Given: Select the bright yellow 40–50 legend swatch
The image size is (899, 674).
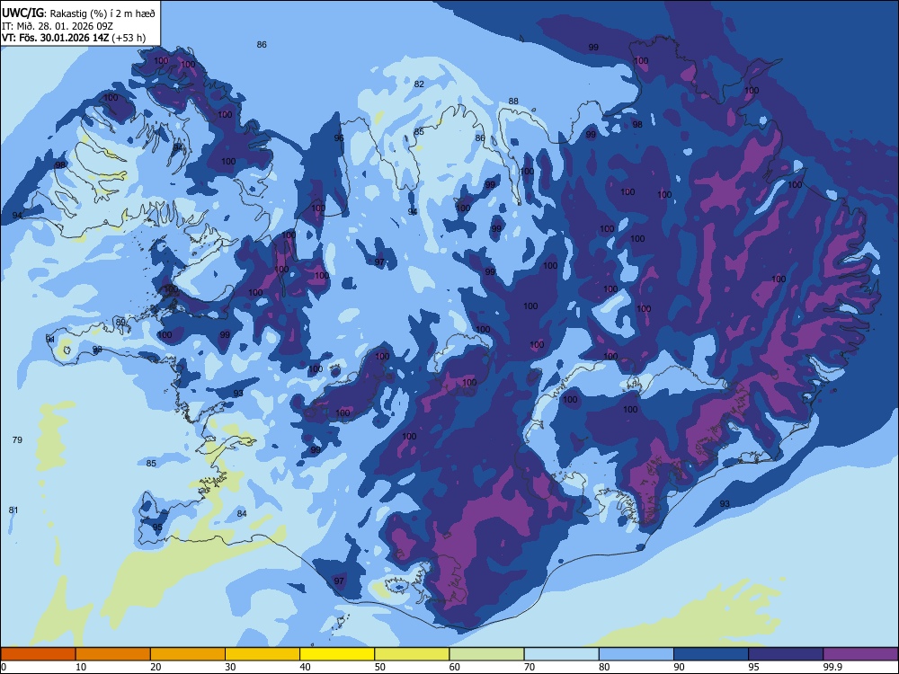Looking at the screenshot, I should tap(337, 654).
